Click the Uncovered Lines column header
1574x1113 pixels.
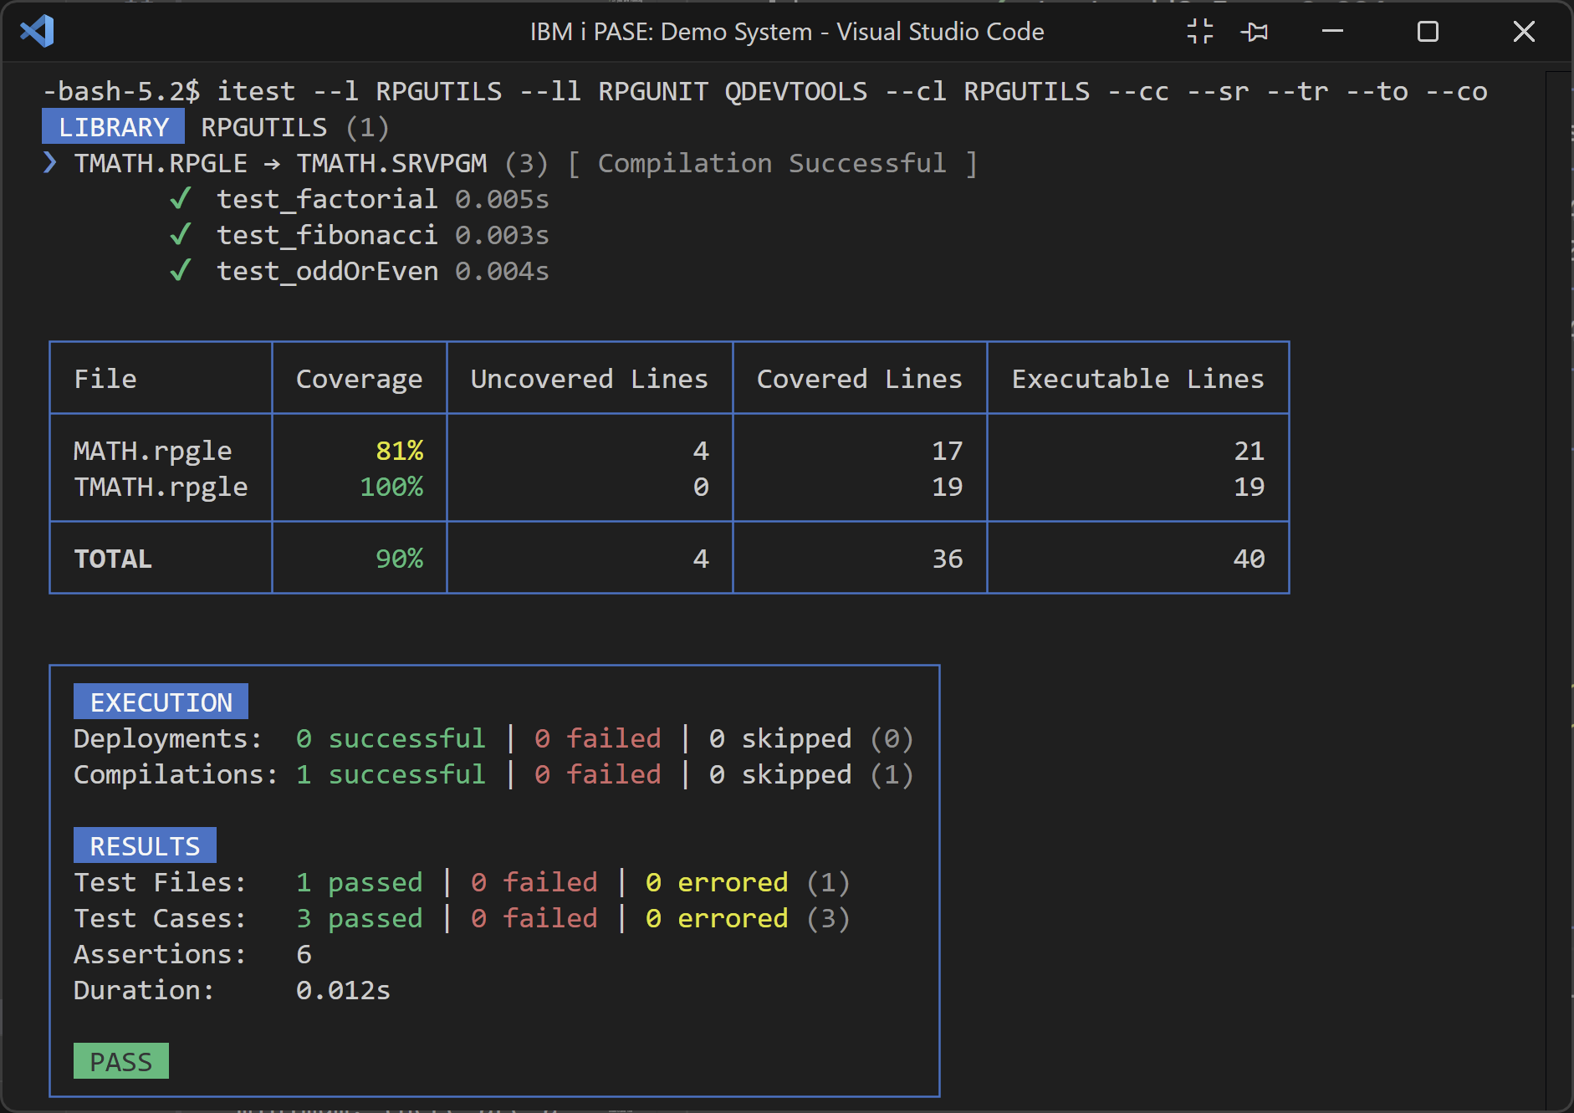[x=590, y=379]
